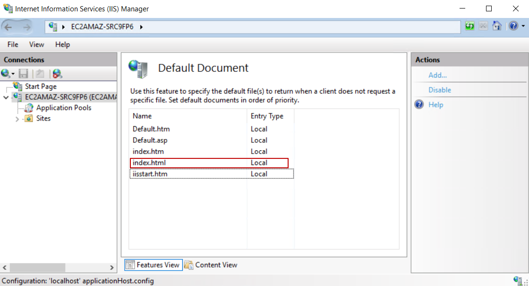Open dropdown arrow beside Connections globe icon
The image size is (529, 286).
click(x=13, y=74)
